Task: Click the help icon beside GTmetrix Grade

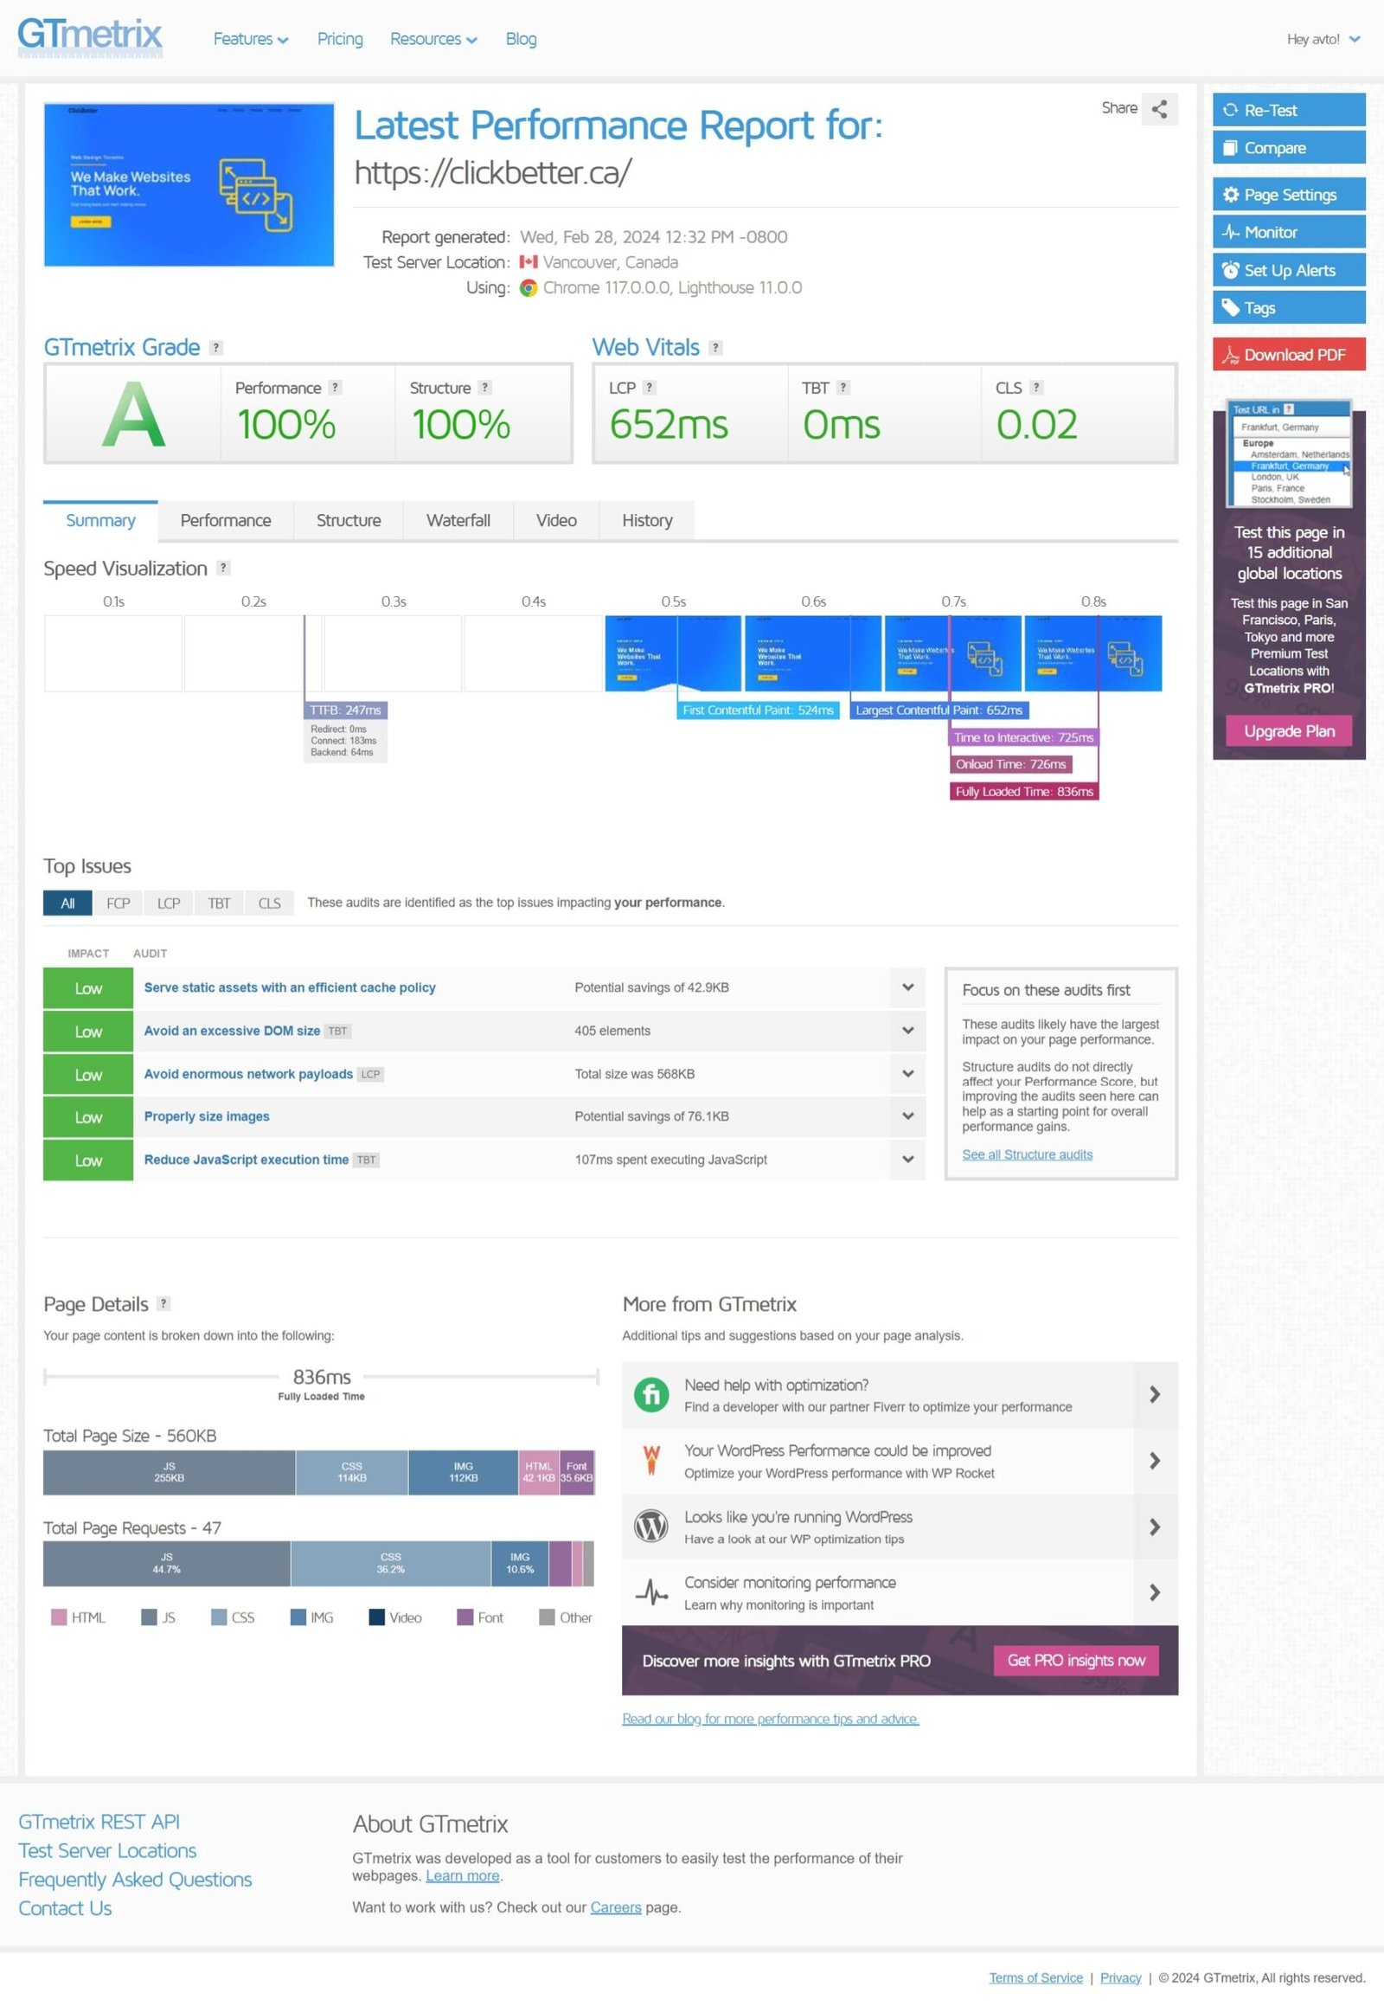Action: tap(216, 348)
